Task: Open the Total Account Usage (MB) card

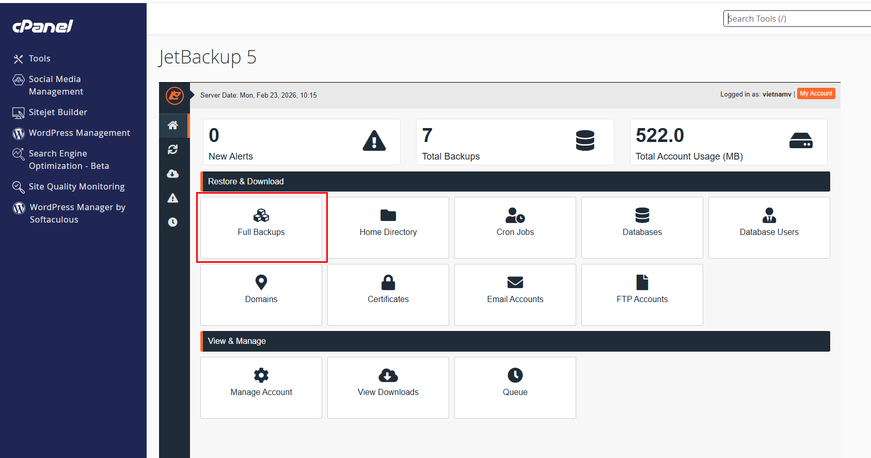Action: click(729, 142)
